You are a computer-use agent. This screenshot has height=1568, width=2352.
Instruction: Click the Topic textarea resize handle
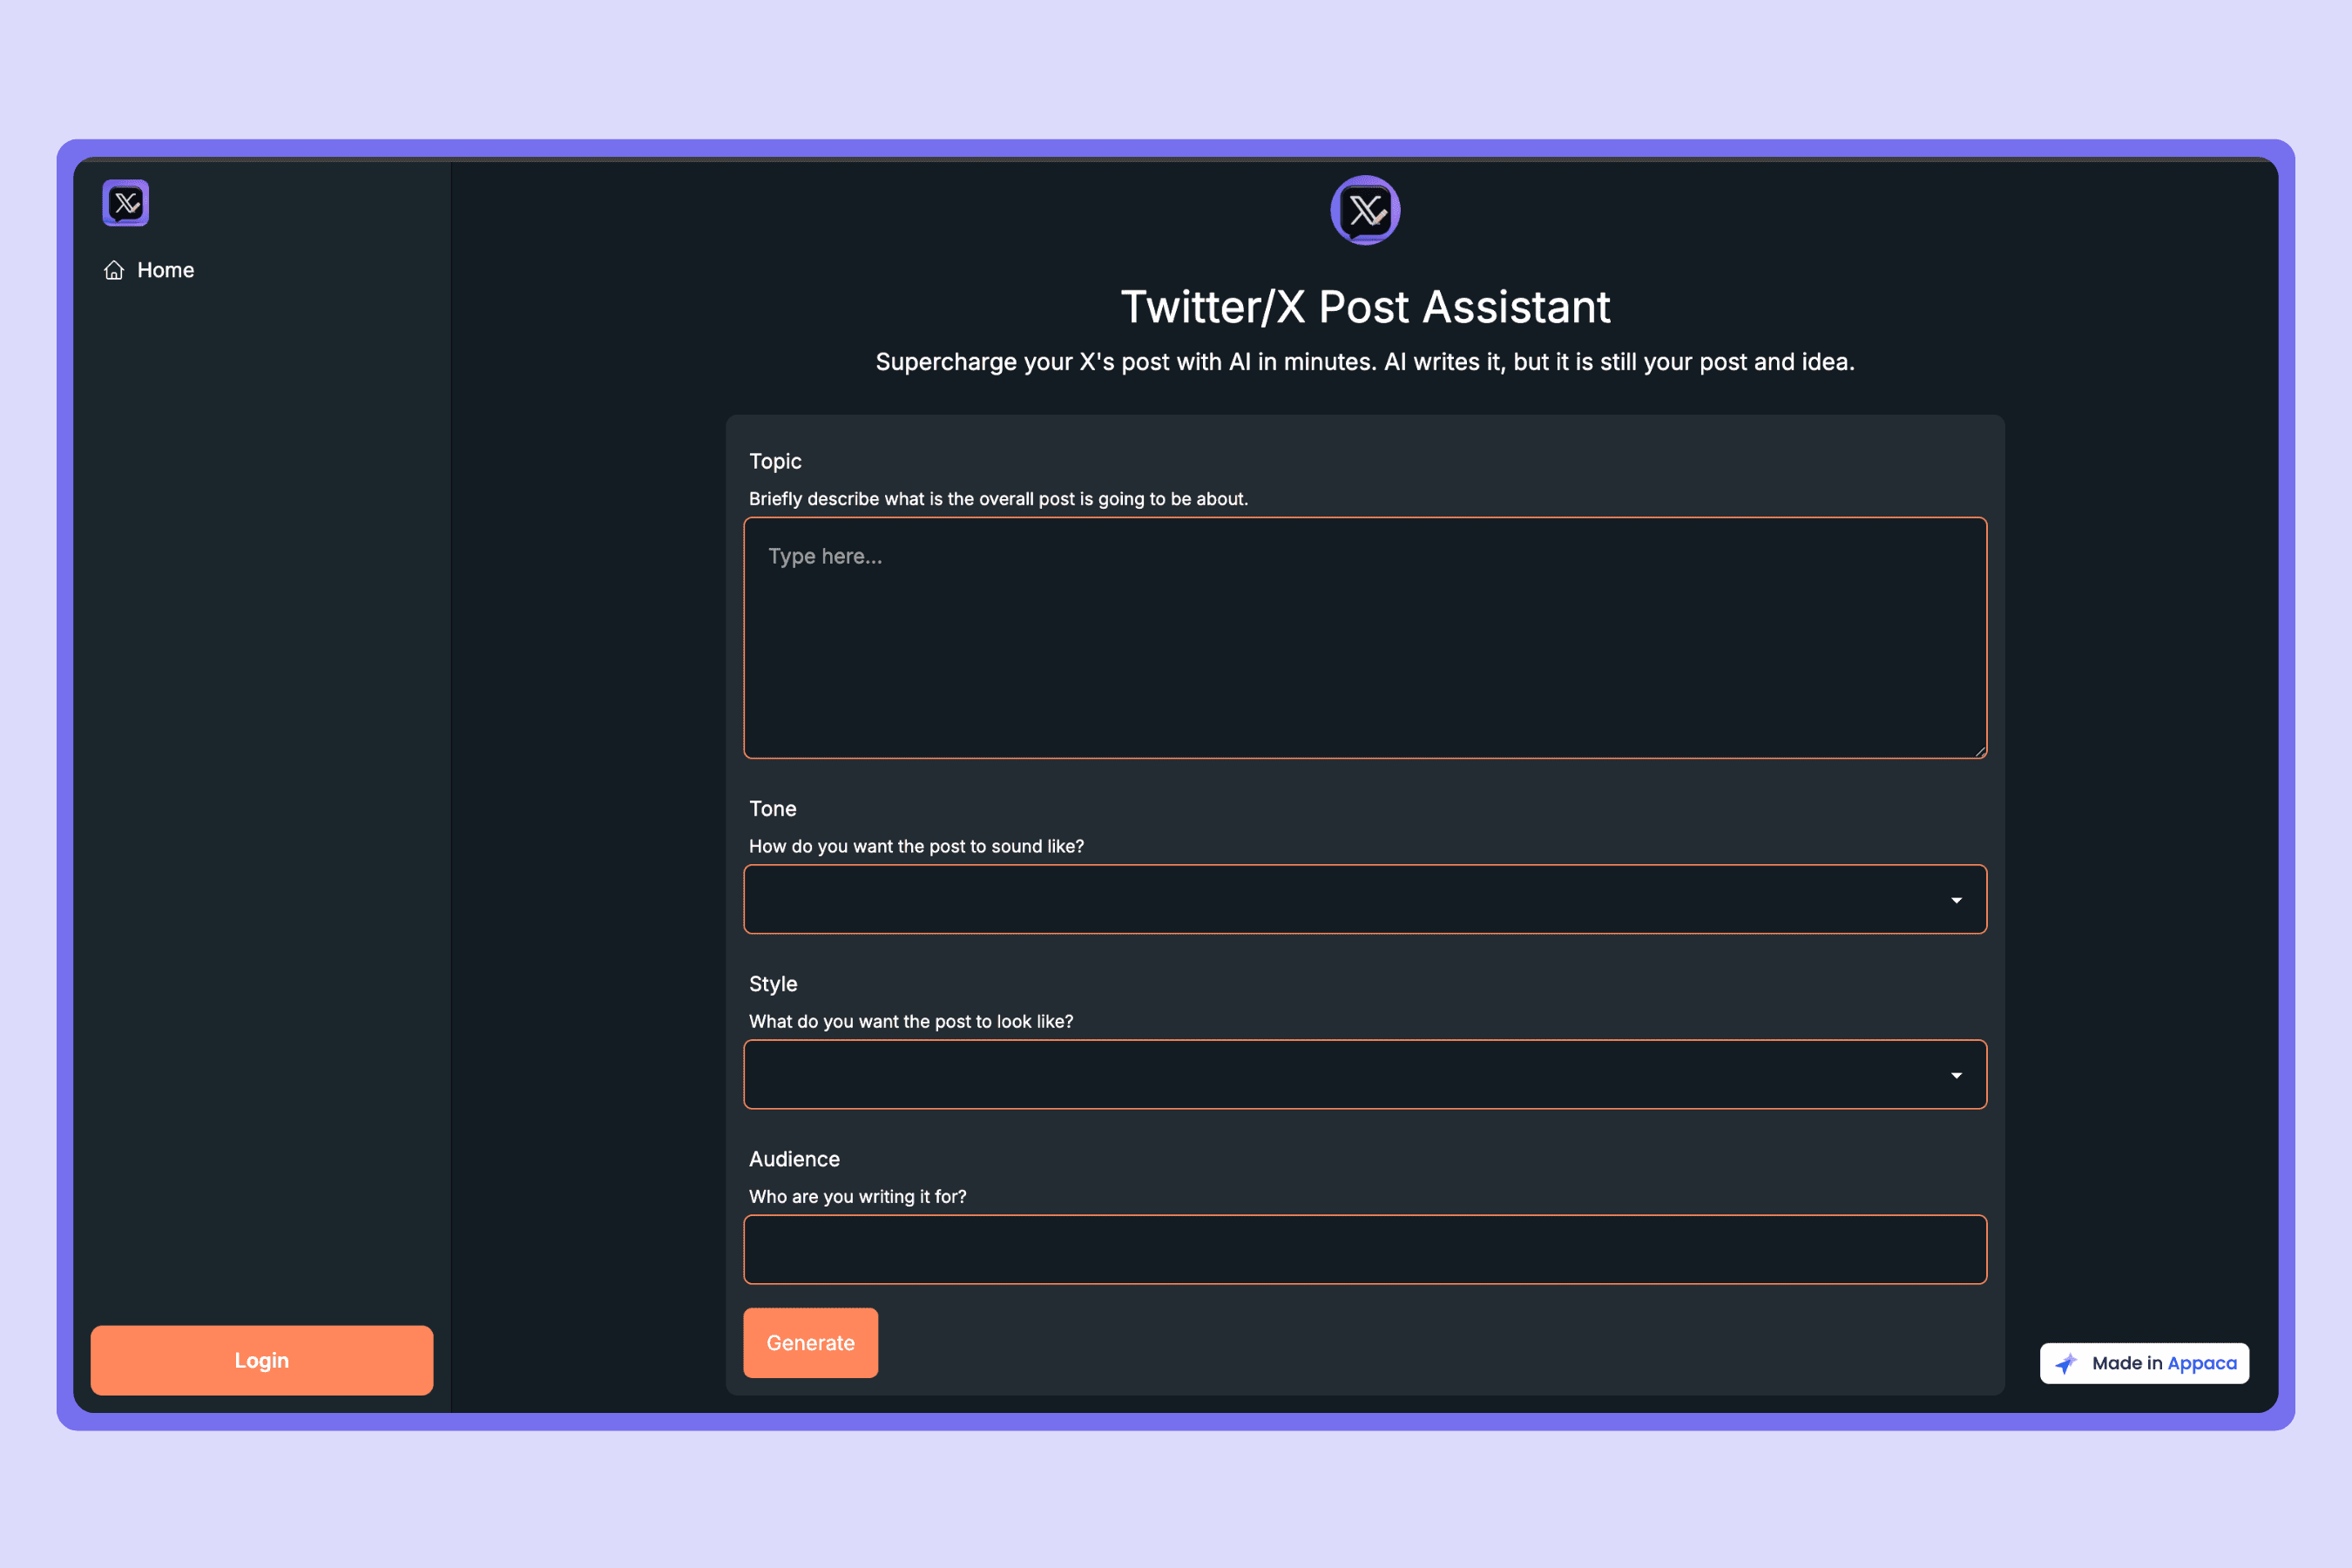pyautogui.click(x=1980, y=752)
